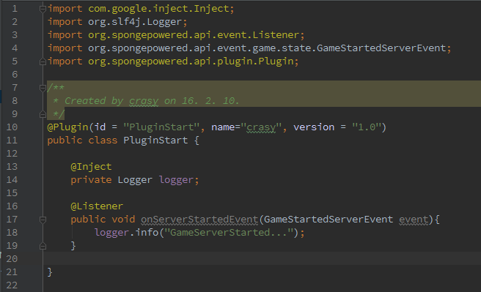Collapse the onServerStartedEvent method fold on line 17

point(43,220)
